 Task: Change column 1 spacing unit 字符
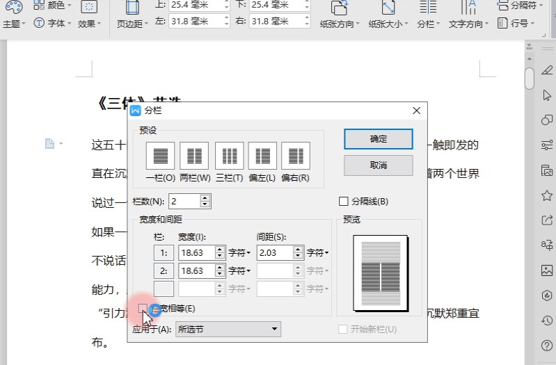318,252
